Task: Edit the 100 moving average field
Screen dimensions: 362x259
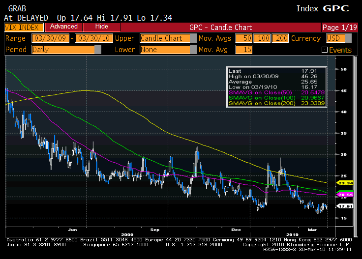Action: (x=262, y=38)
